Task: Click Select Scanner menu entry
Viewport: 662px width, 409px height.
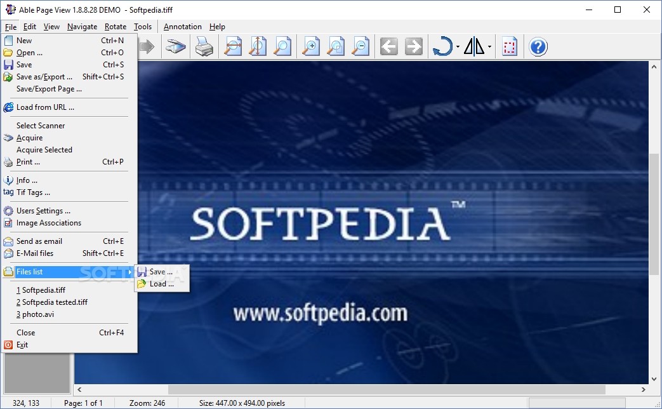Action: click(x=69, y=126)
